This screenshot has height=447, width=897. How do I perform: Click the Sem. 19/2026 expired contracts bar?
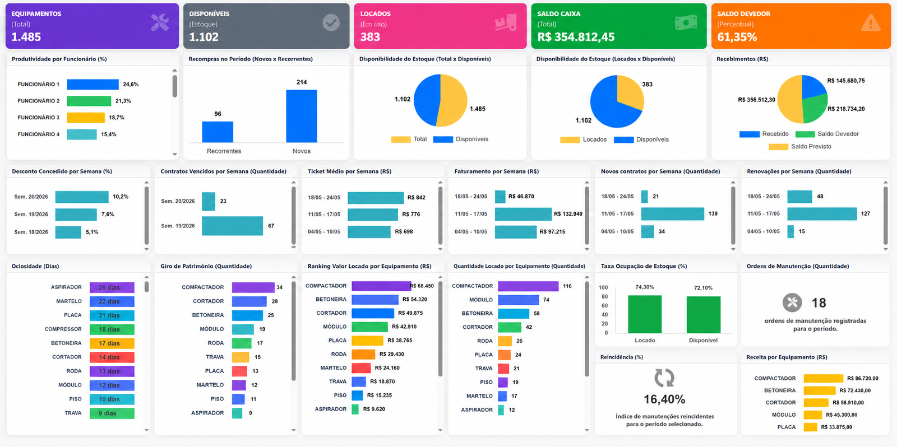pos(232,226)
